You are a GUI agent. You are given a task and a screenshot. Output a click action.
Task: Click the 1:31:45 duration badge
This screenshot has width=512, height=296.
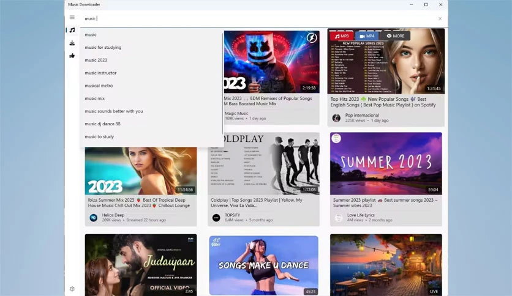(x=434, y=88)
